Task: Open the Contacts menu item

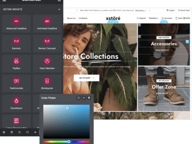Action: pos(83,18)
